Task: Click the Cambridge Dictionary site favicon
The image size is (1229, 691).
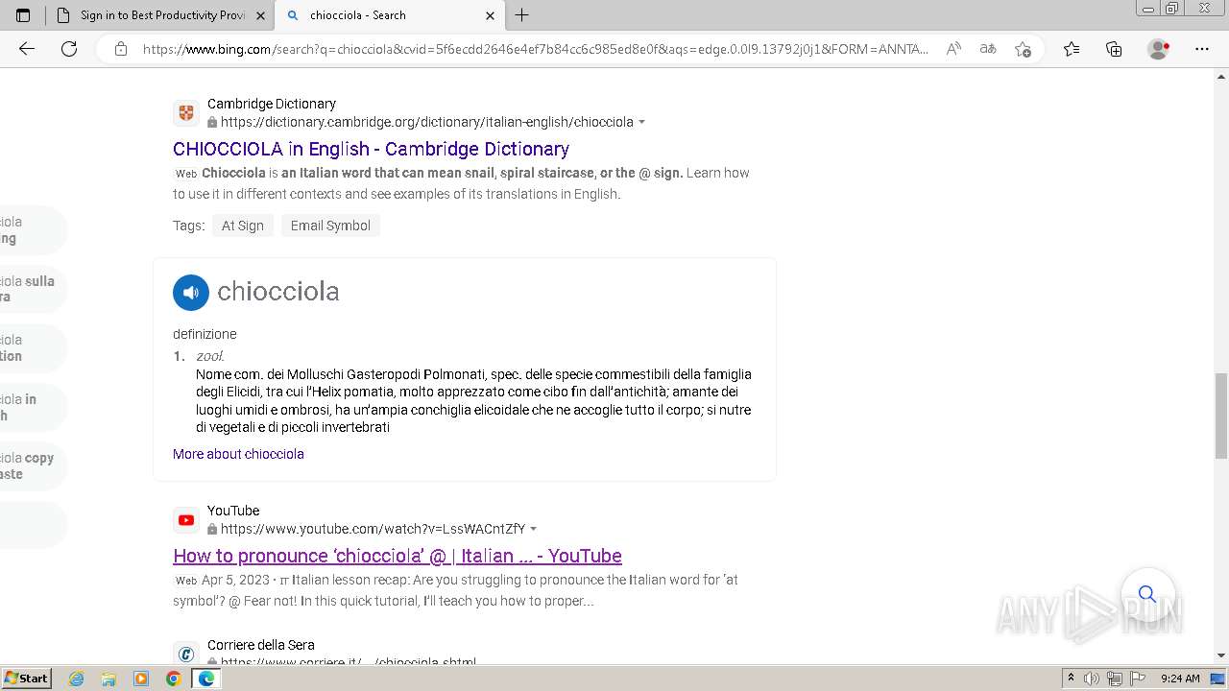Action: coord(186,112)
